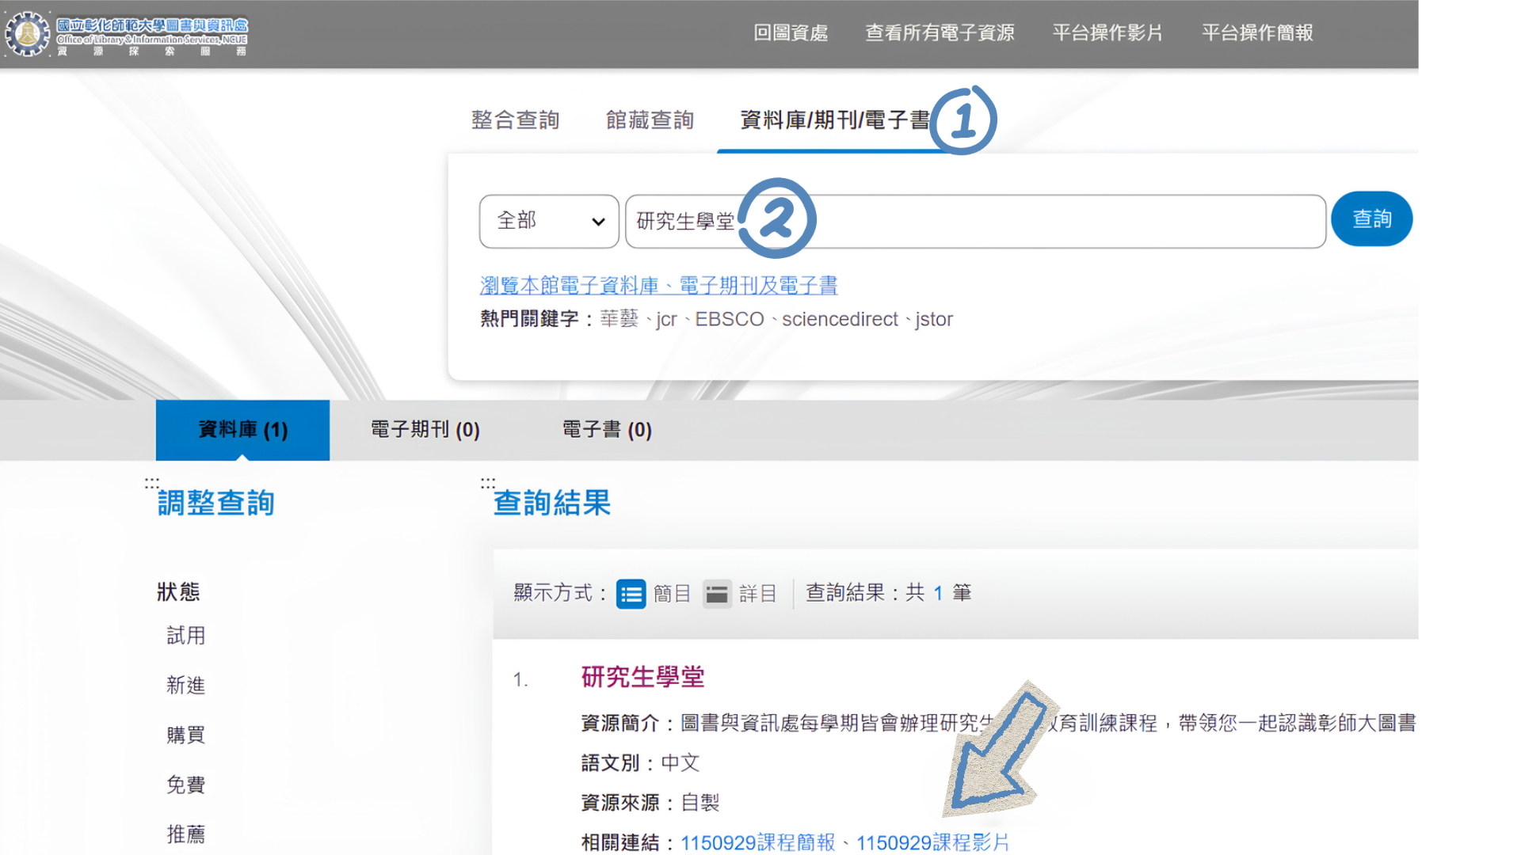Switch to 詳目 detailed view icon
The height and width of the screenshot is (855, 1521).
coord(717,594)
